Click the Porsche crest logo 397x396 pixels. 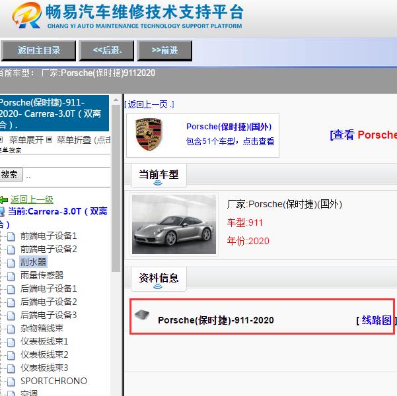pyautogui.click(x=149, y=135)
